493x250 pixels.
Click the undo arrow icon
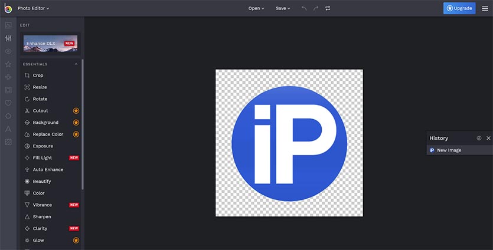pyautogui.click(x=304, y=8)
